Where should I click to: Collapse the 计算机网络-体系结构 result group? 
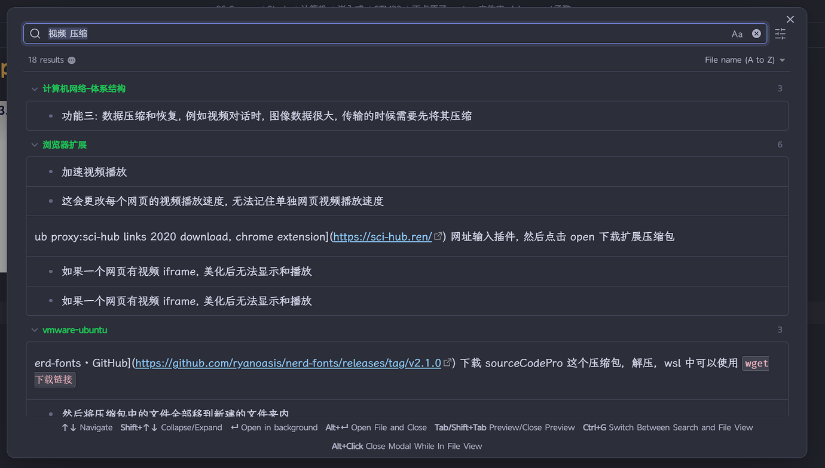(x=35, y=88)
